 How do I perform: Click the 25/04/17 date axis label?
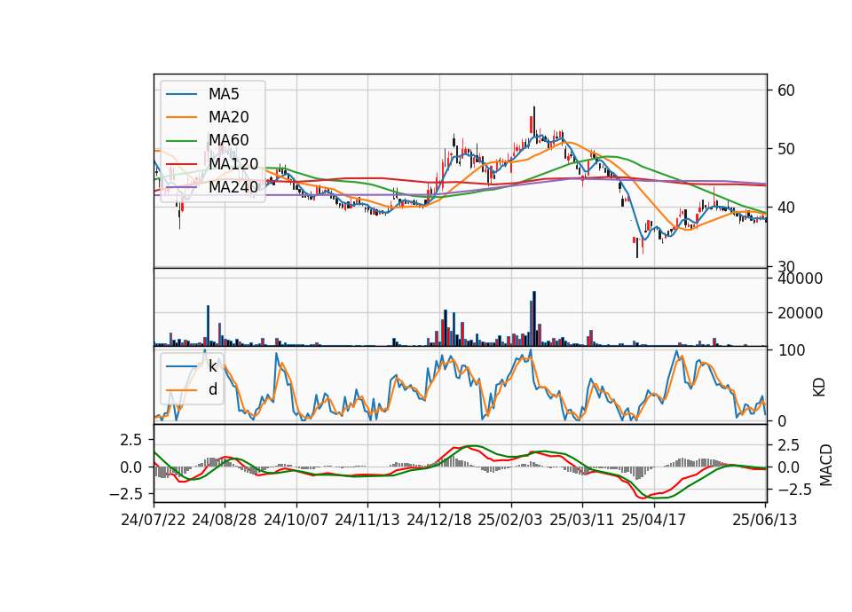[x=654, y=520]
